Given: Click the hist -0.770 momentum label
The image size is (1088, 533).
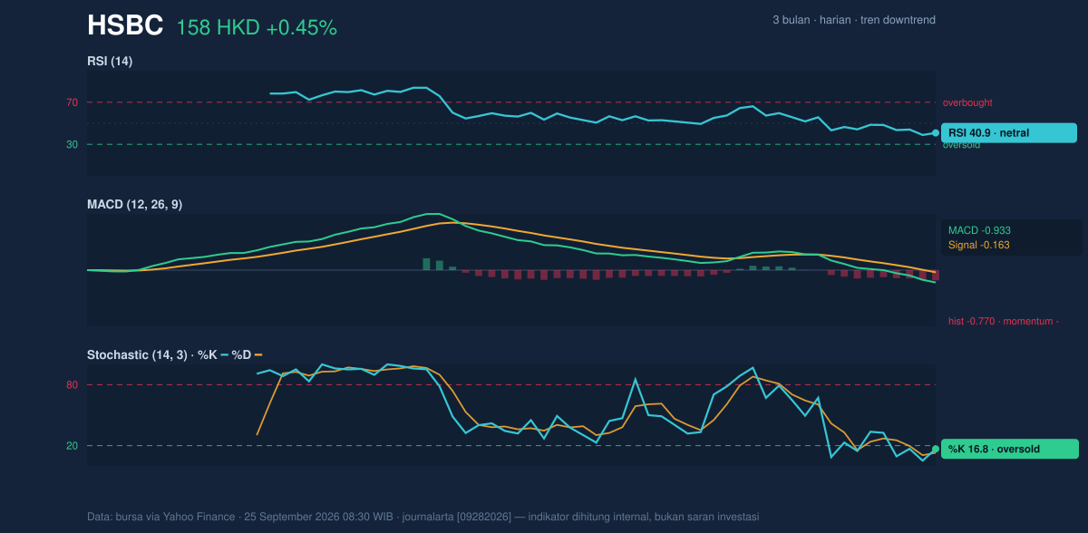Looking at the screenshot, I should coord(1004,321).
